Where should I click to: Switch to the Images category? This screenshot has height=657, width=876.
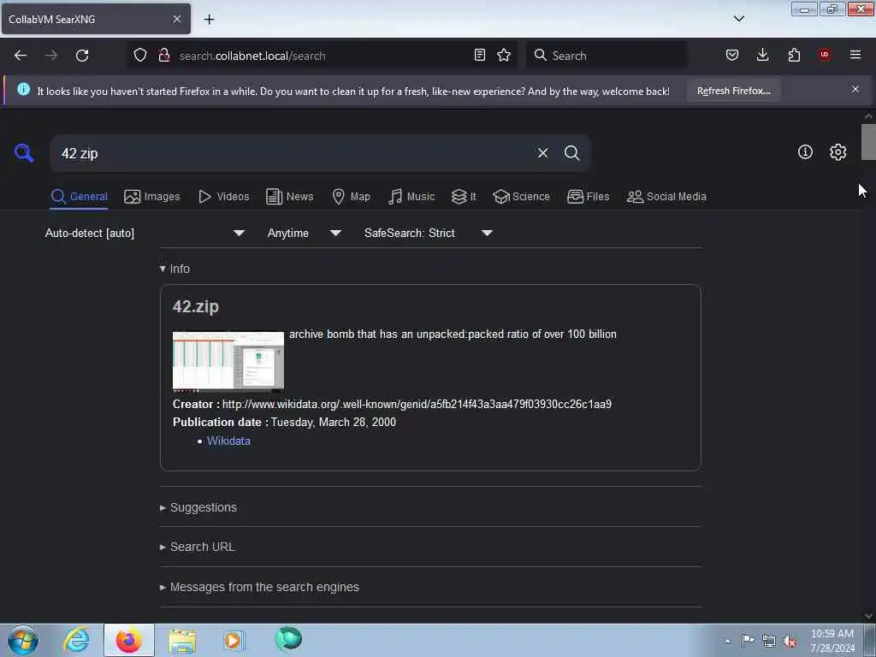(152, 197)
